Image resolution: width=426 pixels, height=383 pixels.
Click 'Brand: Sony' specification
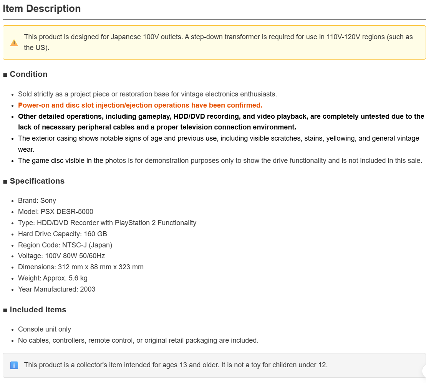pos(37,201)
